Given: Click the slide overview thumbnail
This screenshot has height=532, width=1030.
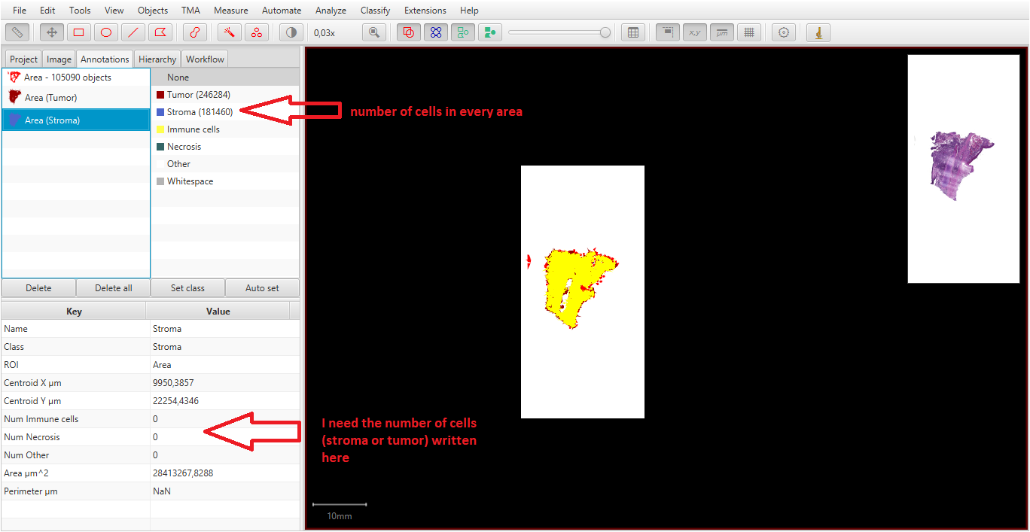Looking at the screenshot, I should 963,169.
